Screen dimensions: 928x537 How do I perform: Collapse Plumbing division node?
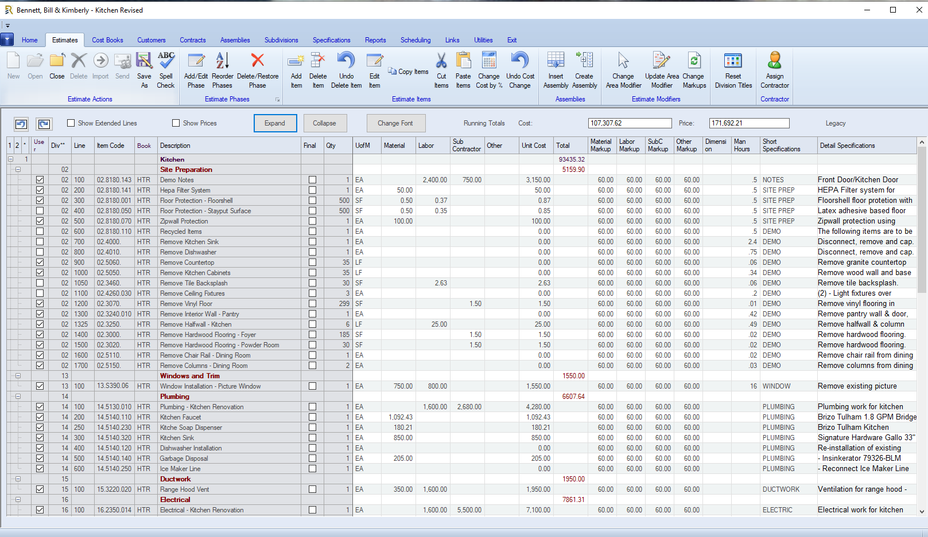(x=18, y=397)
